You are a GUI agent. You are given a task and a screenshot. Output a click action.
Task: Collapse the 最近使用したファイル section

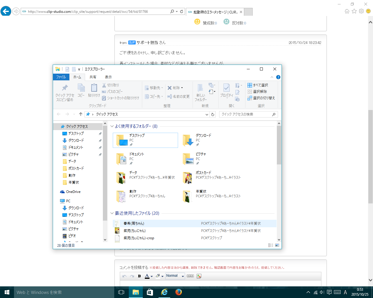tap(112, 213)
